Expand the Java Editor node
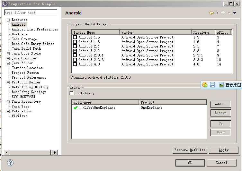The image size is (242, 171). pos(8,63)
